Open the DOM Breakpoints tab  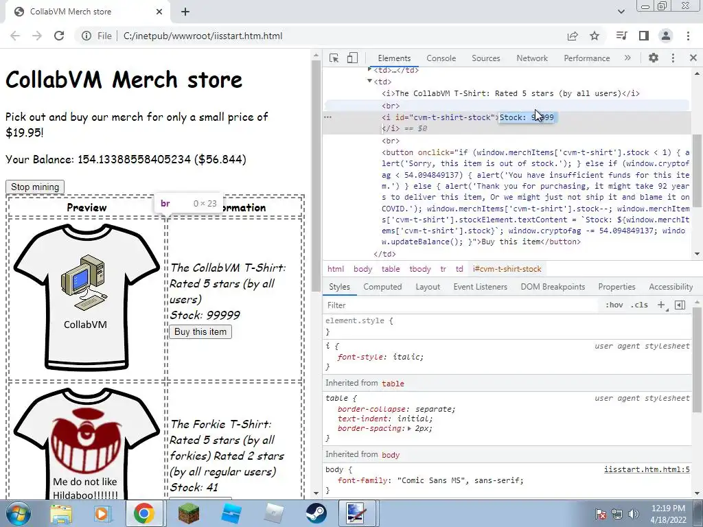553,287
